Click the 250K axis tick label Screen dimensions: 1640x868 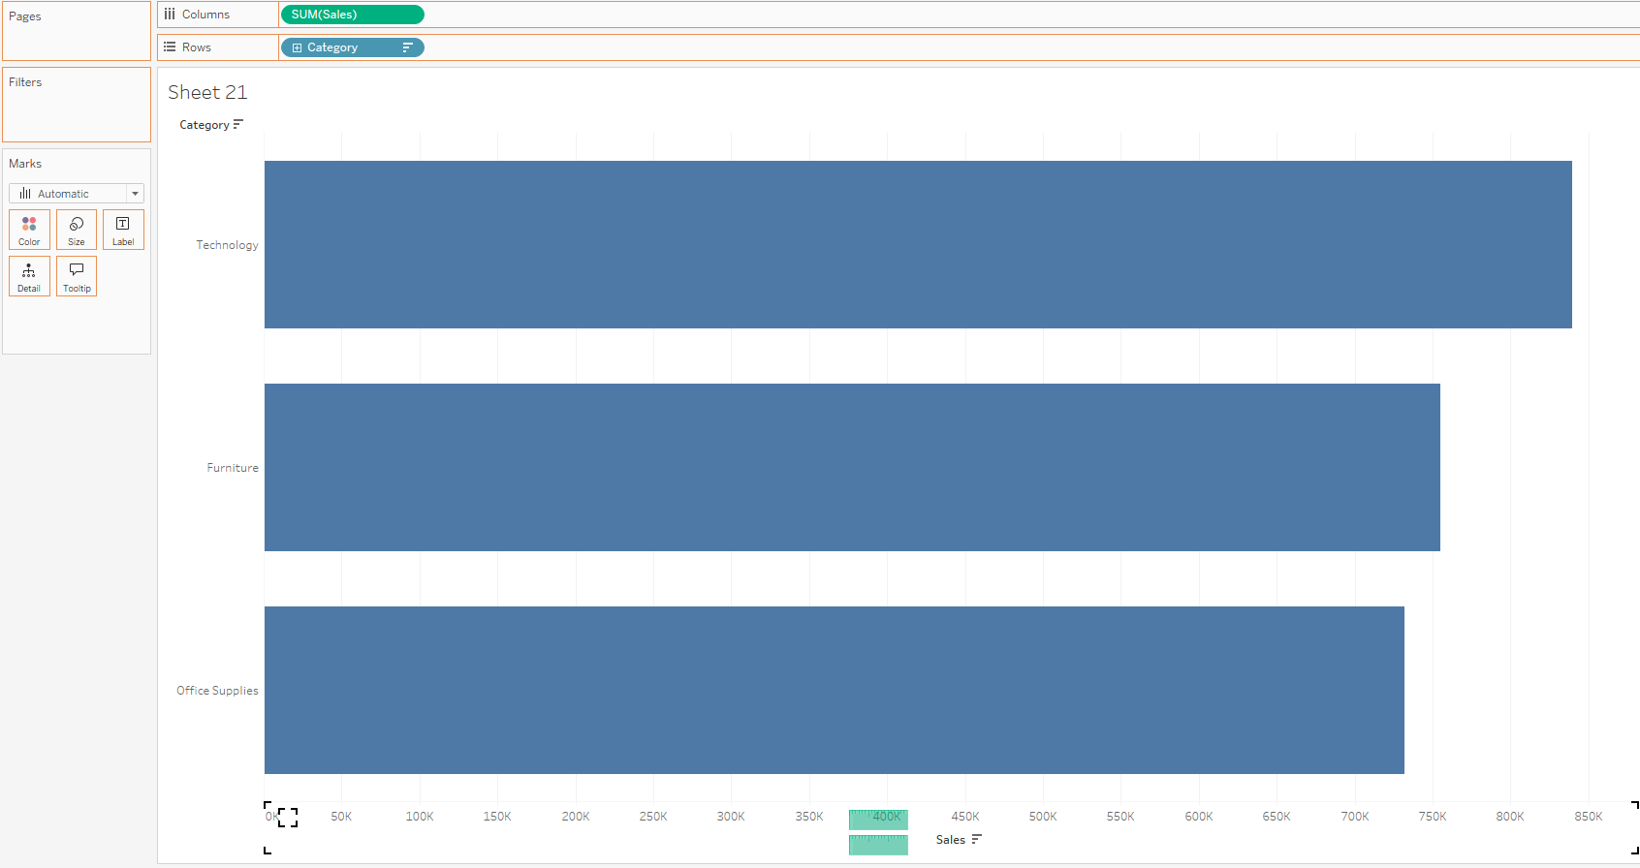point(653,817)
